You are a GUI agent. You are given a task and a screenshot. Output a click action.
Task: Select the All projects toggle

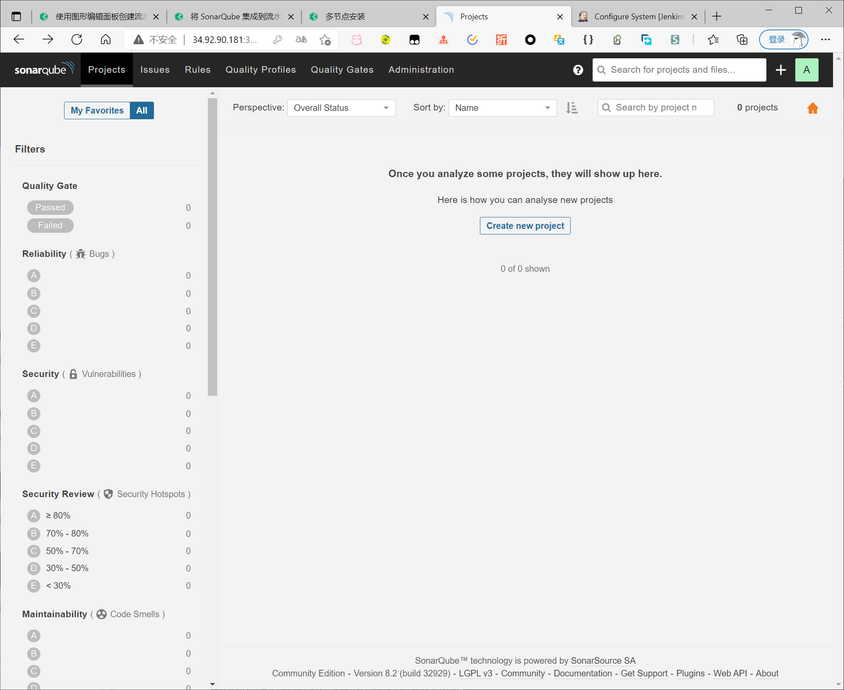(142, 110)
